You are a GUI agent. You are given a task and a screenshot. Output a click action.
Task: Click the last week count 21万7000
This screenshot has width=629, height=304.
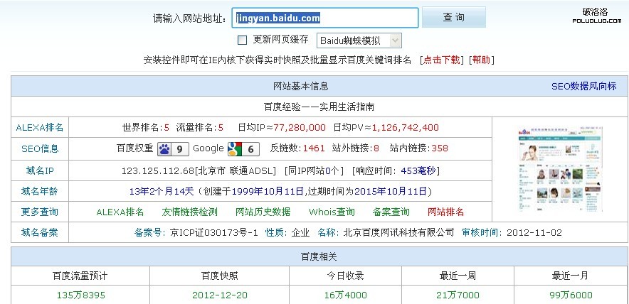coord(458,295)
